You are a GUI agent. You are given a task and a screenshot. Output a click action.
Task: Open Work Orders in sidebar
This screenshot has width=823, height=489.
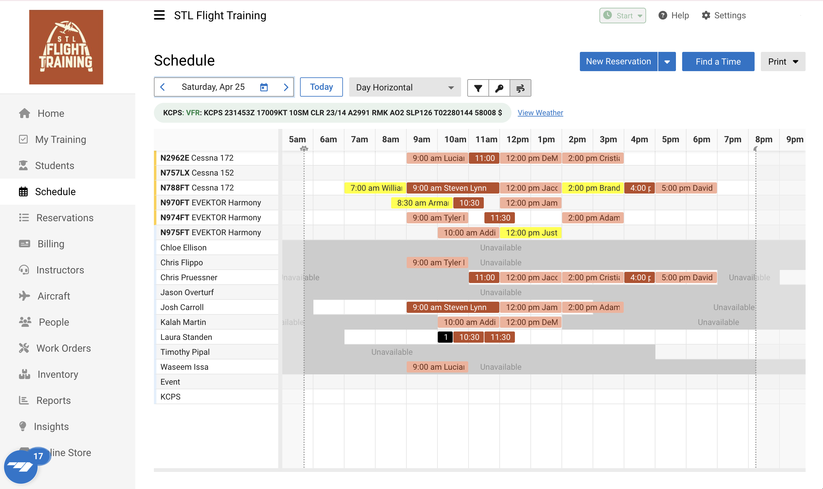coord(63,348)
